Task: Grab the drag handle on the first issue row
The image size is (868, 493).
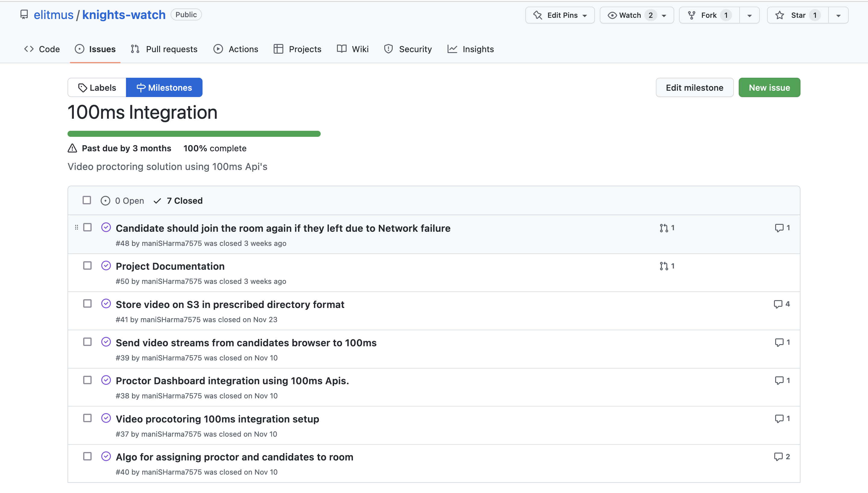Action: click(77, 228)
